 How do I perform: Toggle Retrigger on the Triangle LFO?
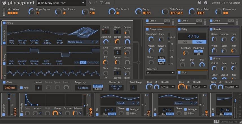128,109
